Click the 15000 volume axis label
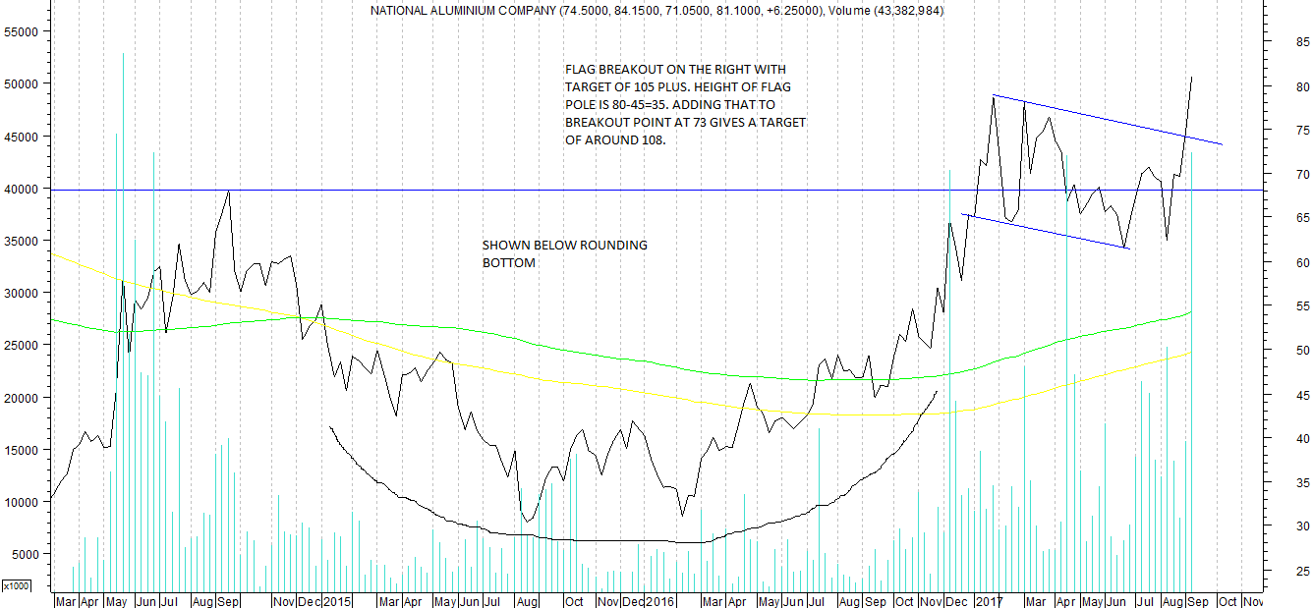Screen dimensions: 1313x608 (x=23, y=450)
